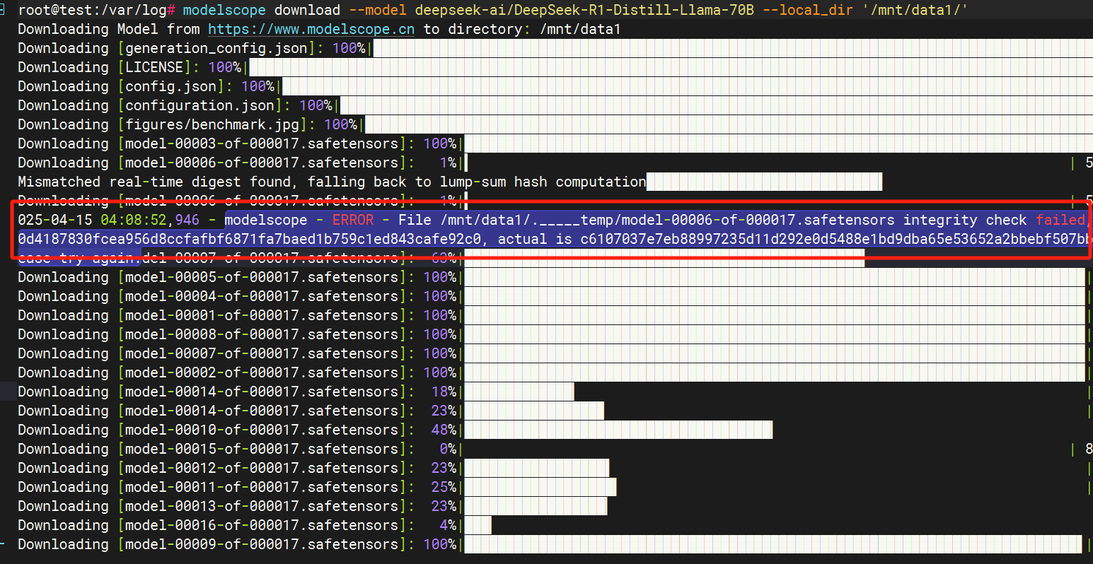This screenshot has width=1093, height=564.
Task: Click model-00010-of-000017.safetensors file name
Action: 262,430
